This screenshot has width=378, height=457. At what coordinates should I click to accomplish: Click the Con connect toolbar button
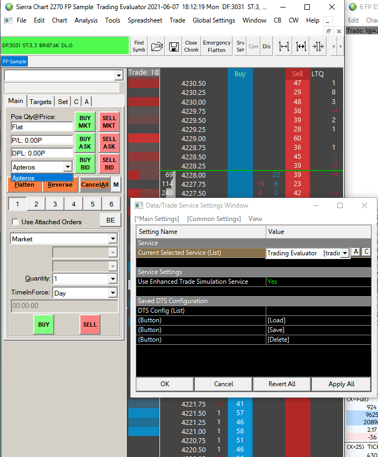click(x=253, y=46)
